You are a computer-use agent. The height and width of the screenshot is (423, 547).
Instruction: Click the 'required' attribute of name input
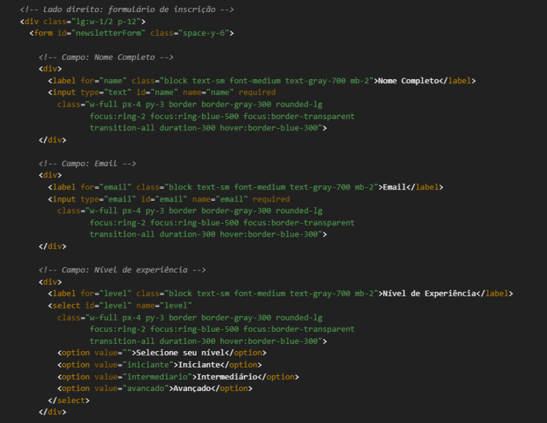(257, 92)
